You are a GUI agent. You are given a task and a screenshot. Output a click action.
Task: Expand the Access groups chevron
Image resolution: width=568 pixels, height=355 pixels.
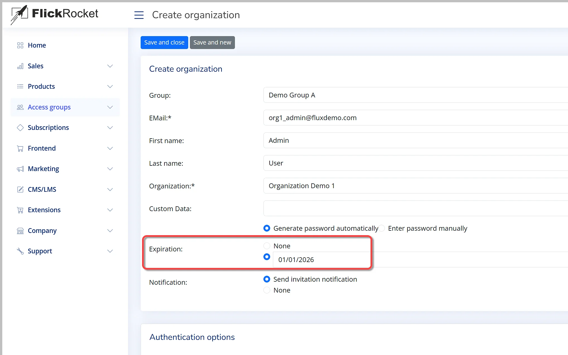pos(110,107)
